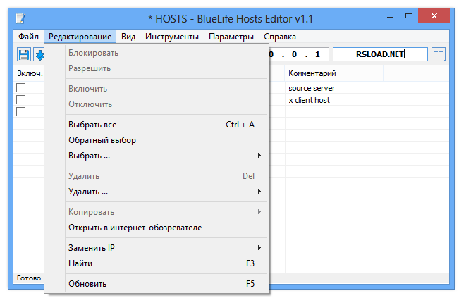Choose Выбрать все from the menu
This screenshot has width=459, height=305.
tap(166, 125)
